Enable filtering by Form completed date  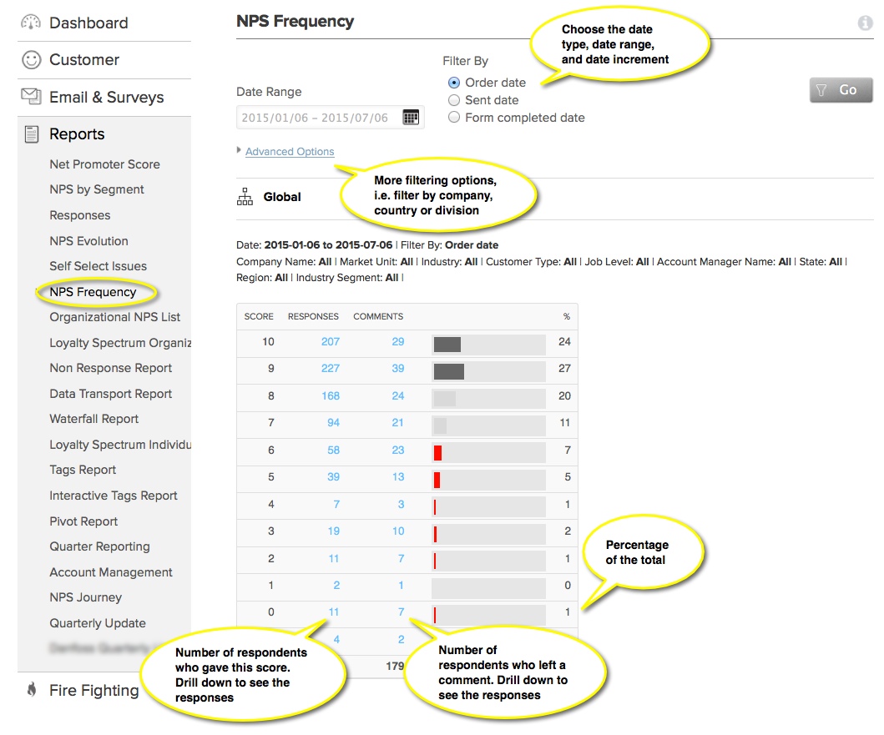[452, 118]
